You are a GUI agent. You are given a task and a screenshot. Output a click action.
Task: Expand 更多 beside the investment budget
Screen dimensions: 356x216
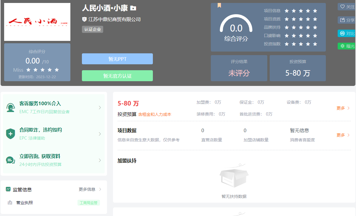[x=343, y=108]
